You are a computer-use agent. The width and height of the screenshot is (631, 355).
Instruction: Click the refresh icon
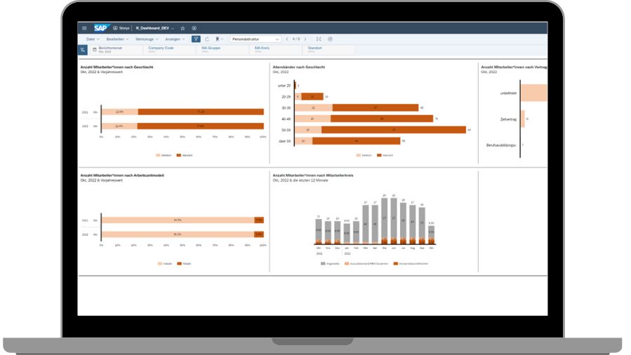(207, 39)
